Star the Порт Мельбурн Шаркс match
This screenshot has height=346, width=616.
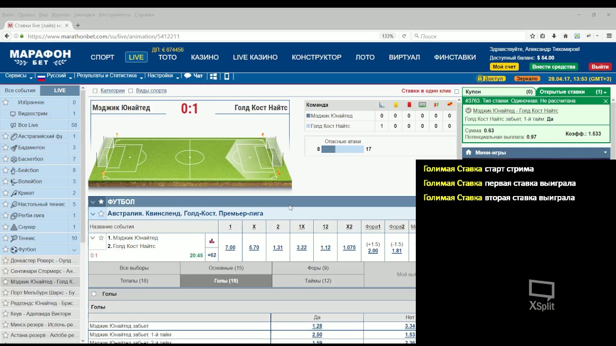click(5, 293)
